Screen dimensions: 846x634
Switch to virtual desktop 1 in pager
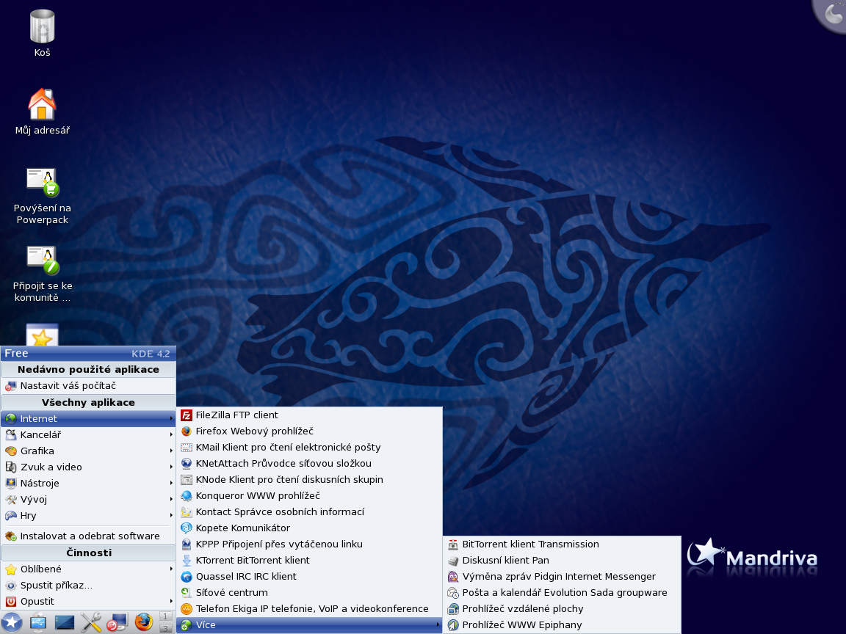point(166,616)
